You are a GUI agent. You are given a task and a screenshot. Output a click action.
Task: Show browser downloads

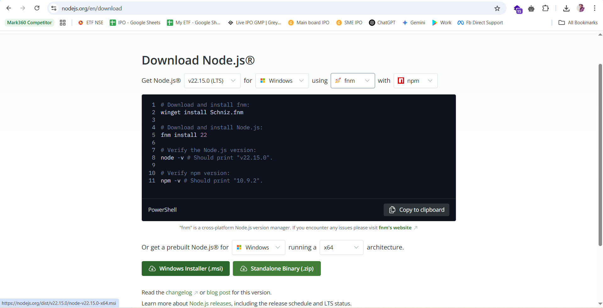point(566,8)
